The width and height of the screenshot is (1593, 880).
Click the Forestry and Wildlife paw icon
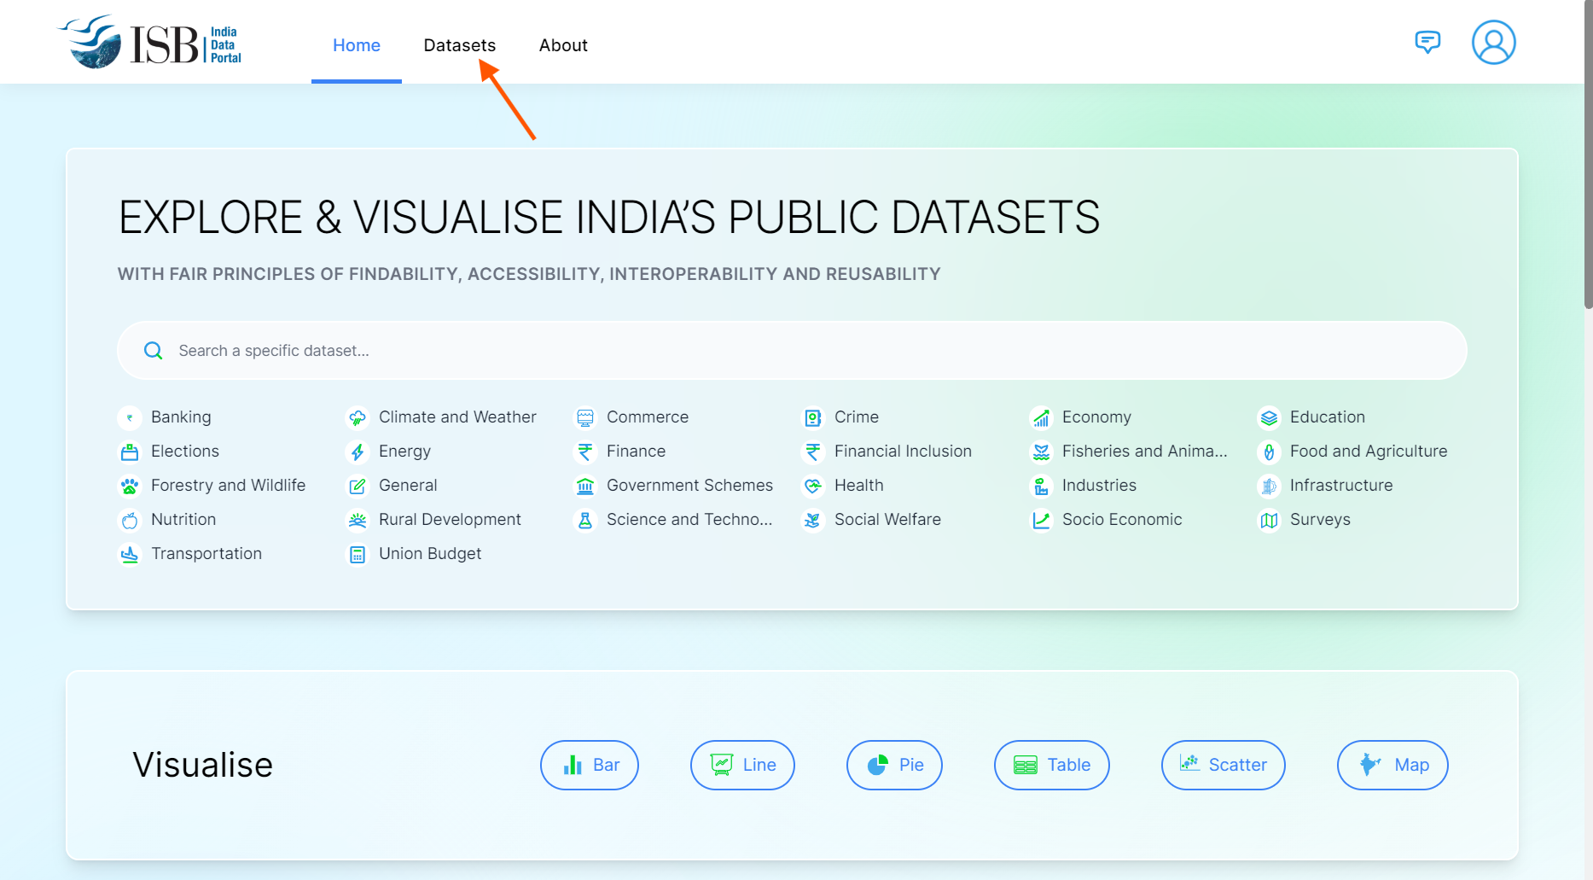[x=130, y=486]
